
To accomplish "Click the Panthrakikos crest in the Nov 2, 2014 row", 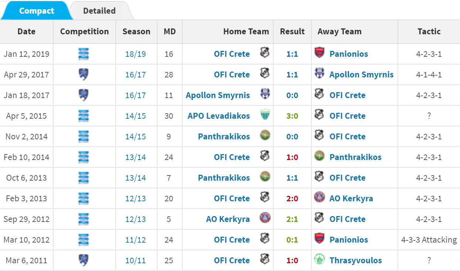I will click(x=265, y=135).
